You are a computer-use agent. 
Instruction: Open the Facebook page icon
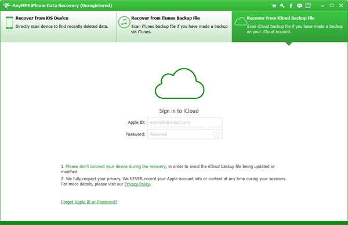291,6
